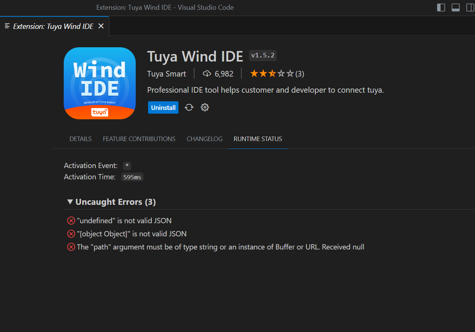Select the RUNTIME STATUS tab
The image size is (475, 332).
258,139
